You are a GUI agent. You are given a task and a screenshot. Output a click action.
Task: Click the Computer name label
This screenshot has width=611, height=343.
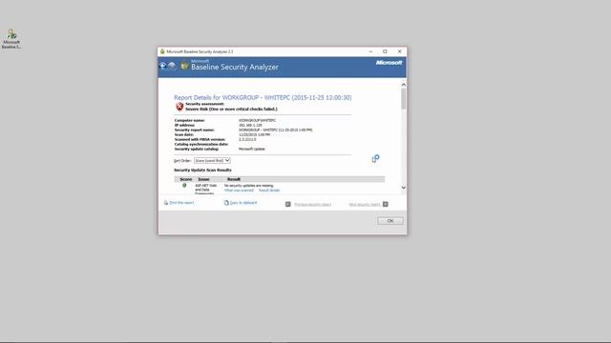coord(189,121)
